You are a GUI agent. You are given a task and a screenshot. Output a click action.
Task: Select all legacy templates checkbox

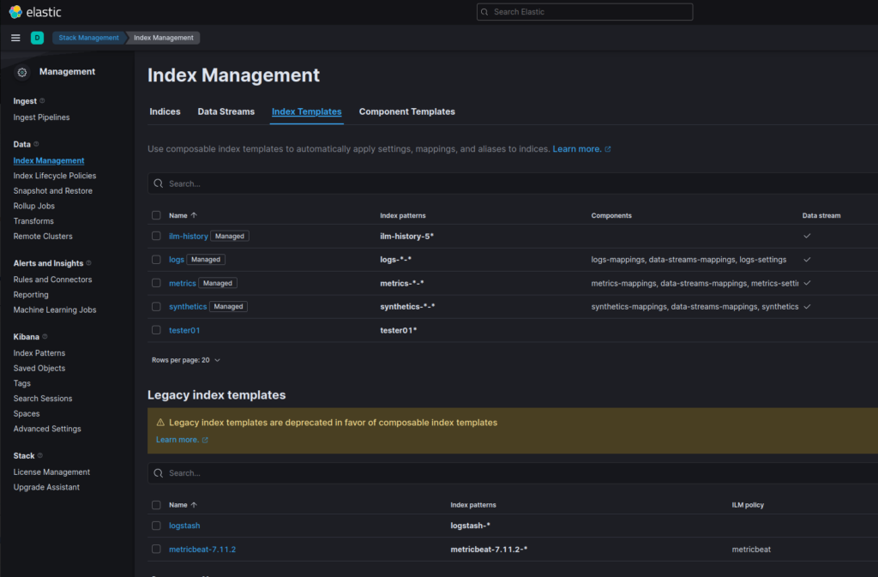click(x=156, y=505)
